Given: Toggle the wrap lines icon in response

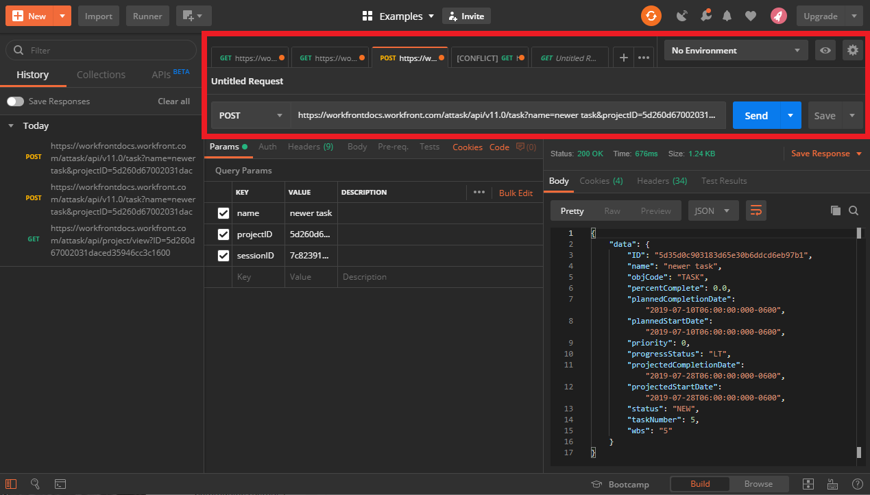Looking at the screenshot, I should click(x=756, y=210).
